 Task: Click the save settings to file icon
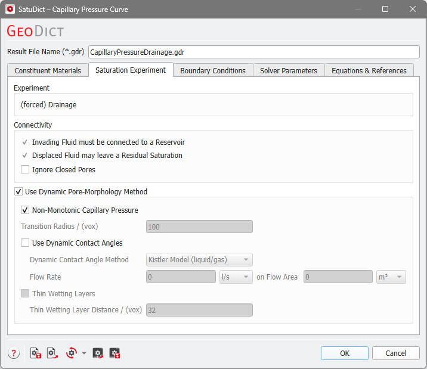(x=36, y=353)
